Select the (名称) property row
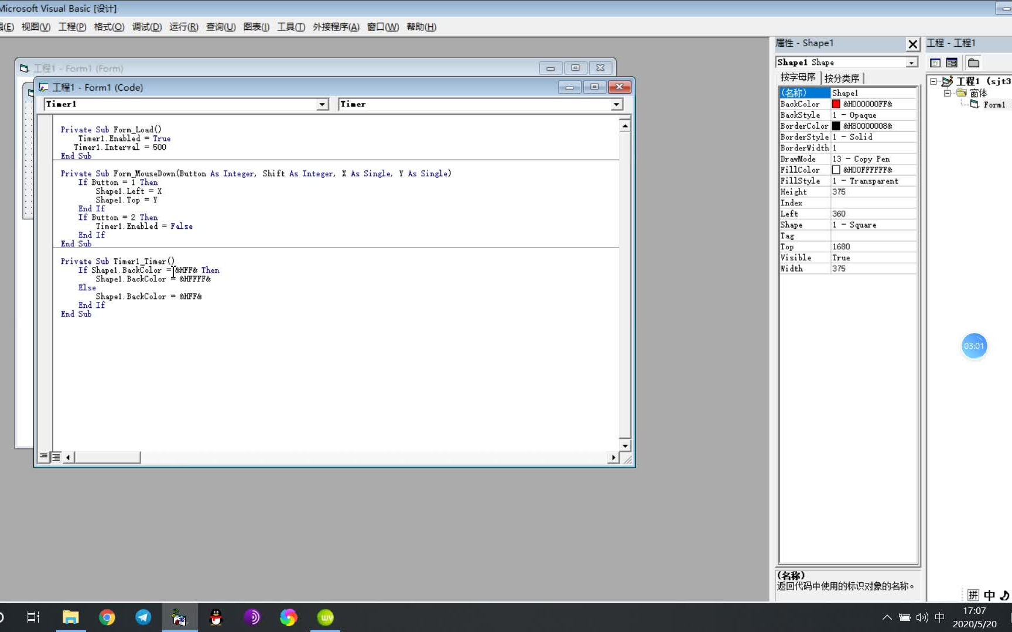Viewport: 1012px width, 632px height. coord(847,93)
